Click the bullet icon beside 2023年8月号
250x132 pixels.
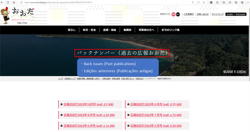[61, 115]
